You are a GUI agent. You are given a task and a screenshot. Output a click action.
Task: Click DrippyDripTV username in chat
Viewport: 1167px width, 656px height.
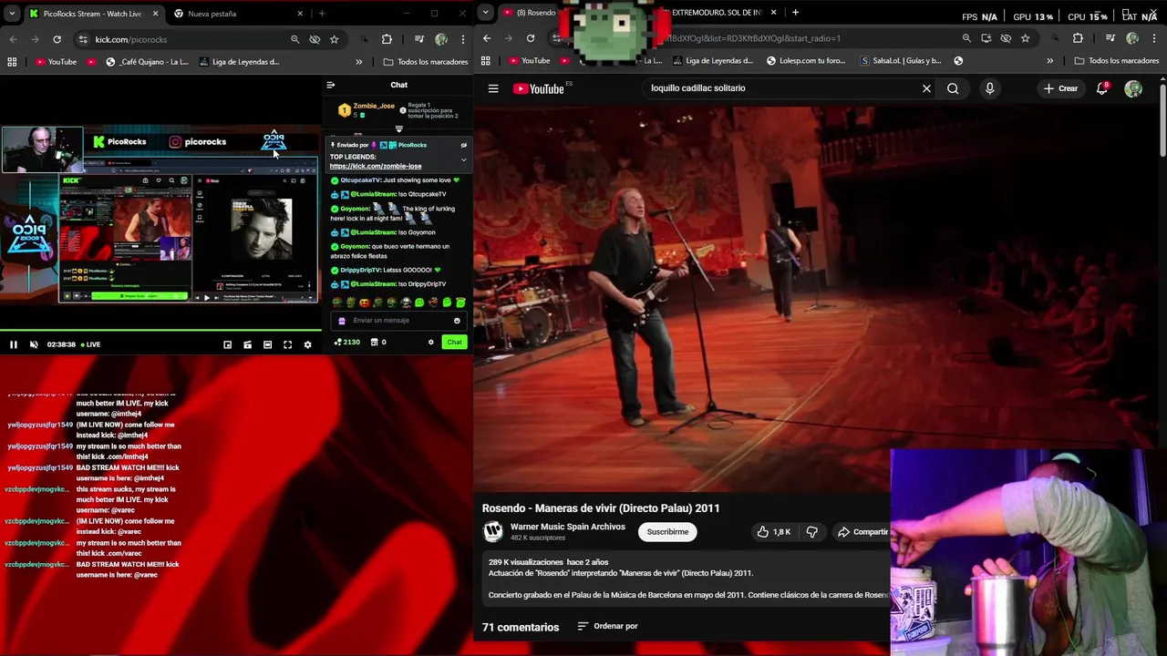pyautogui.click(x=361, y=271)
